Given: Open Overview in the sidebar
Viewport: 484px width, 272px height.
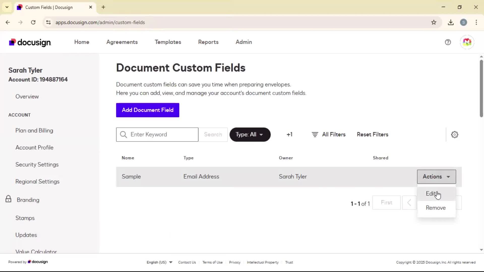Looking at the screenshot, I should tap(27, 96).
